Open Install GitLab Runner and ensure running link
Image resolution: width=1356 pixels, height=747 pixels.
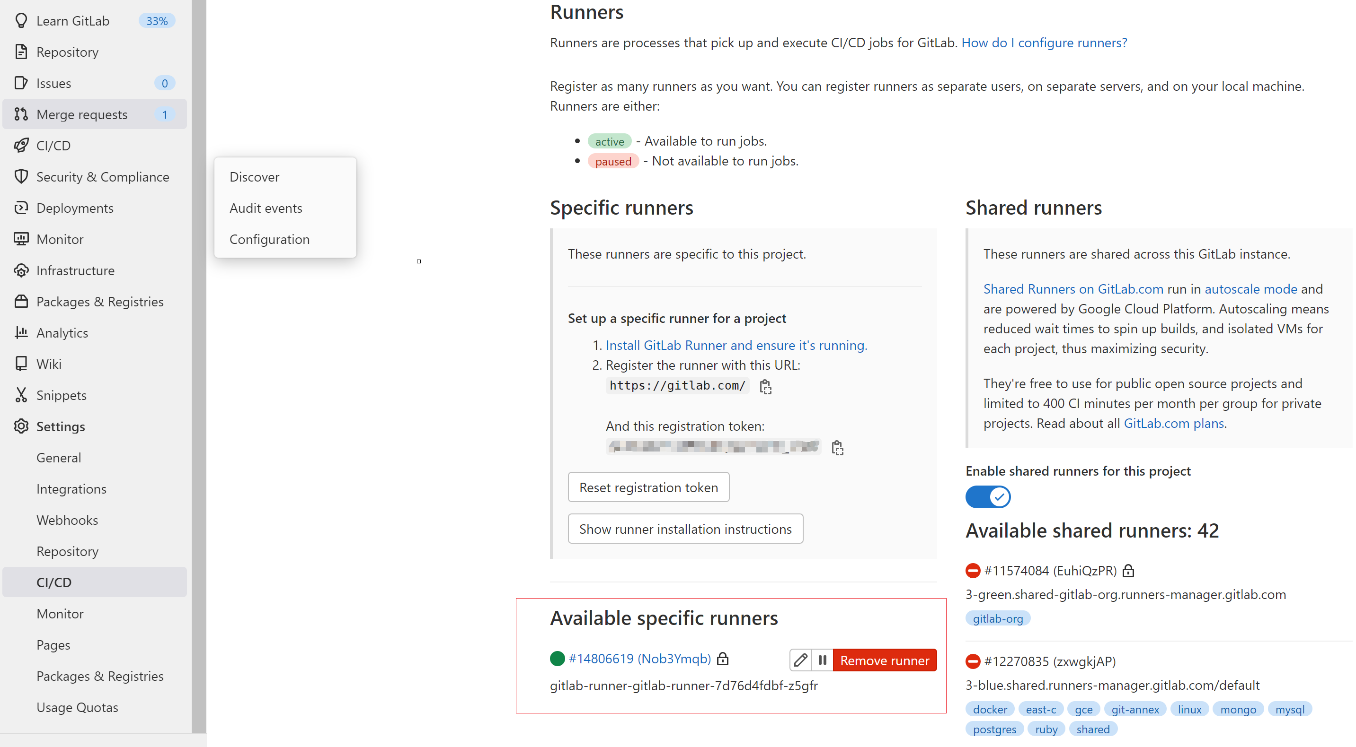coord(736,345)
